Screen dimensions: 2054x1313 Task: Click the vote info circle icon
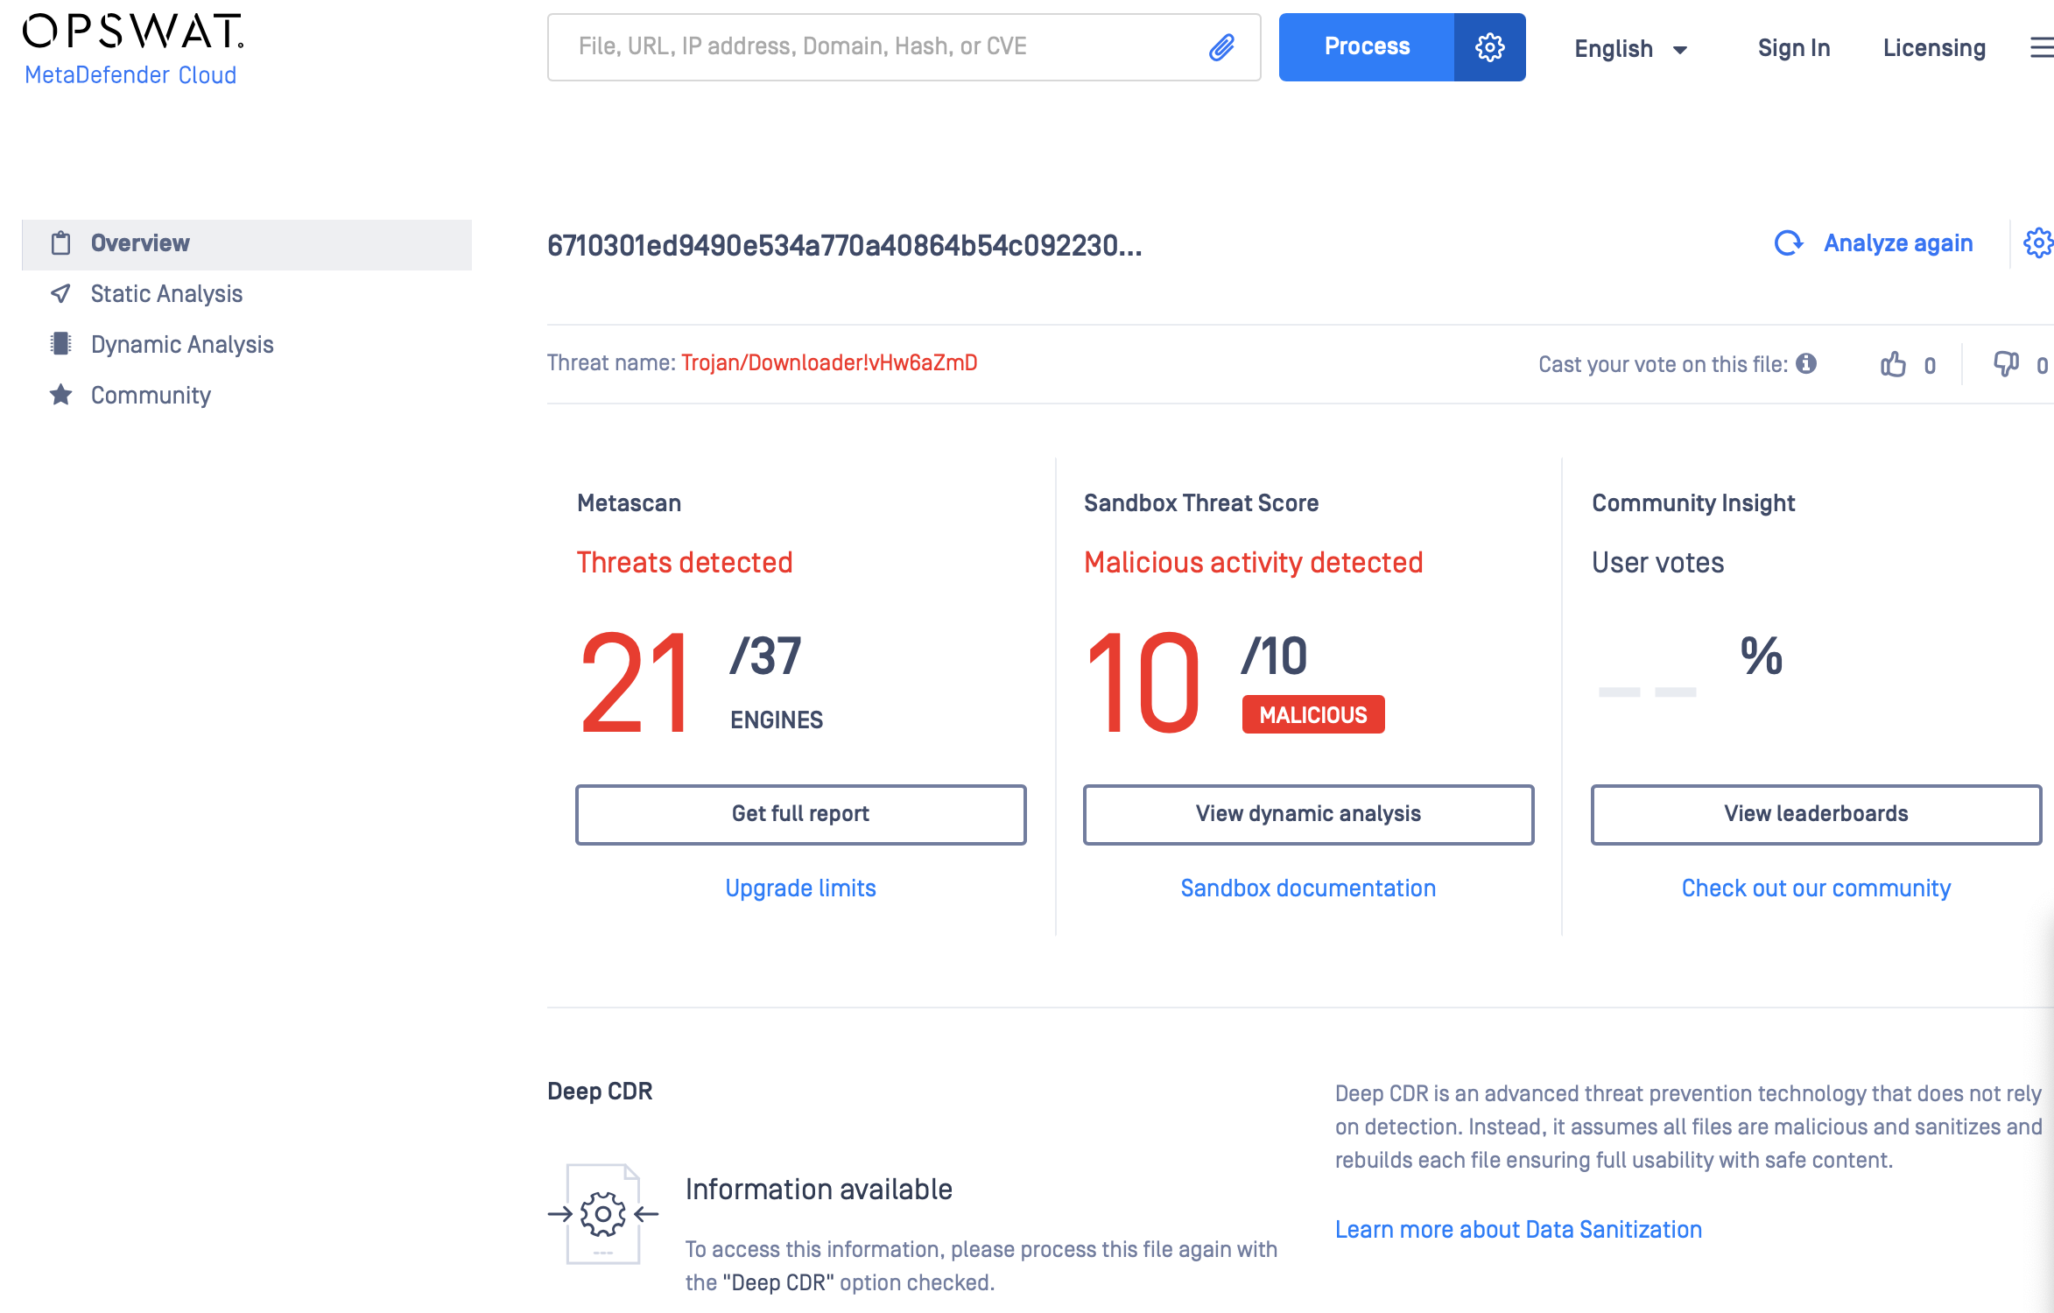click(1806, 363)
